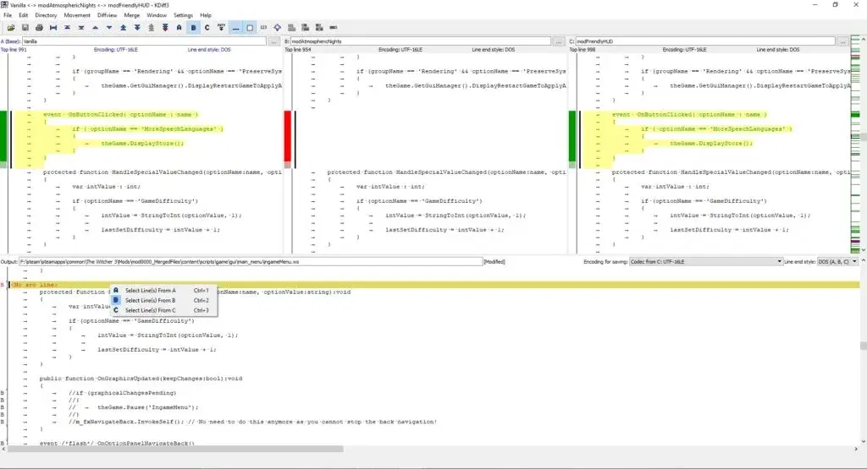
Task: Click the diamond-shaped toolbar icon
Action: click(277, 27)
